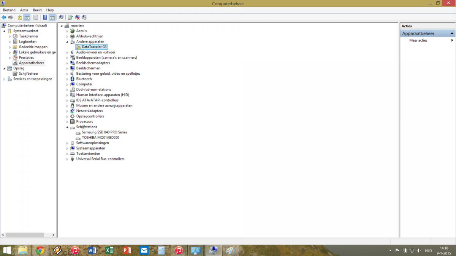Viewport: 456px width, 256px height.
Task: Collapse the Systeemwerkset node
Action: [4, 31]
